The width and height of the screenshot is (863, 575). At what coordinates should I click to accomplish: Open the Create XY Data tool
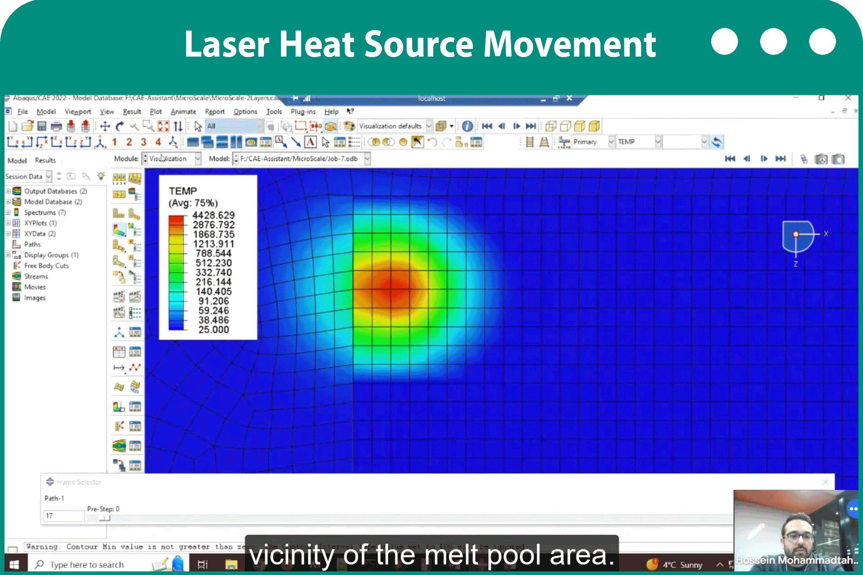coord(119,352)
